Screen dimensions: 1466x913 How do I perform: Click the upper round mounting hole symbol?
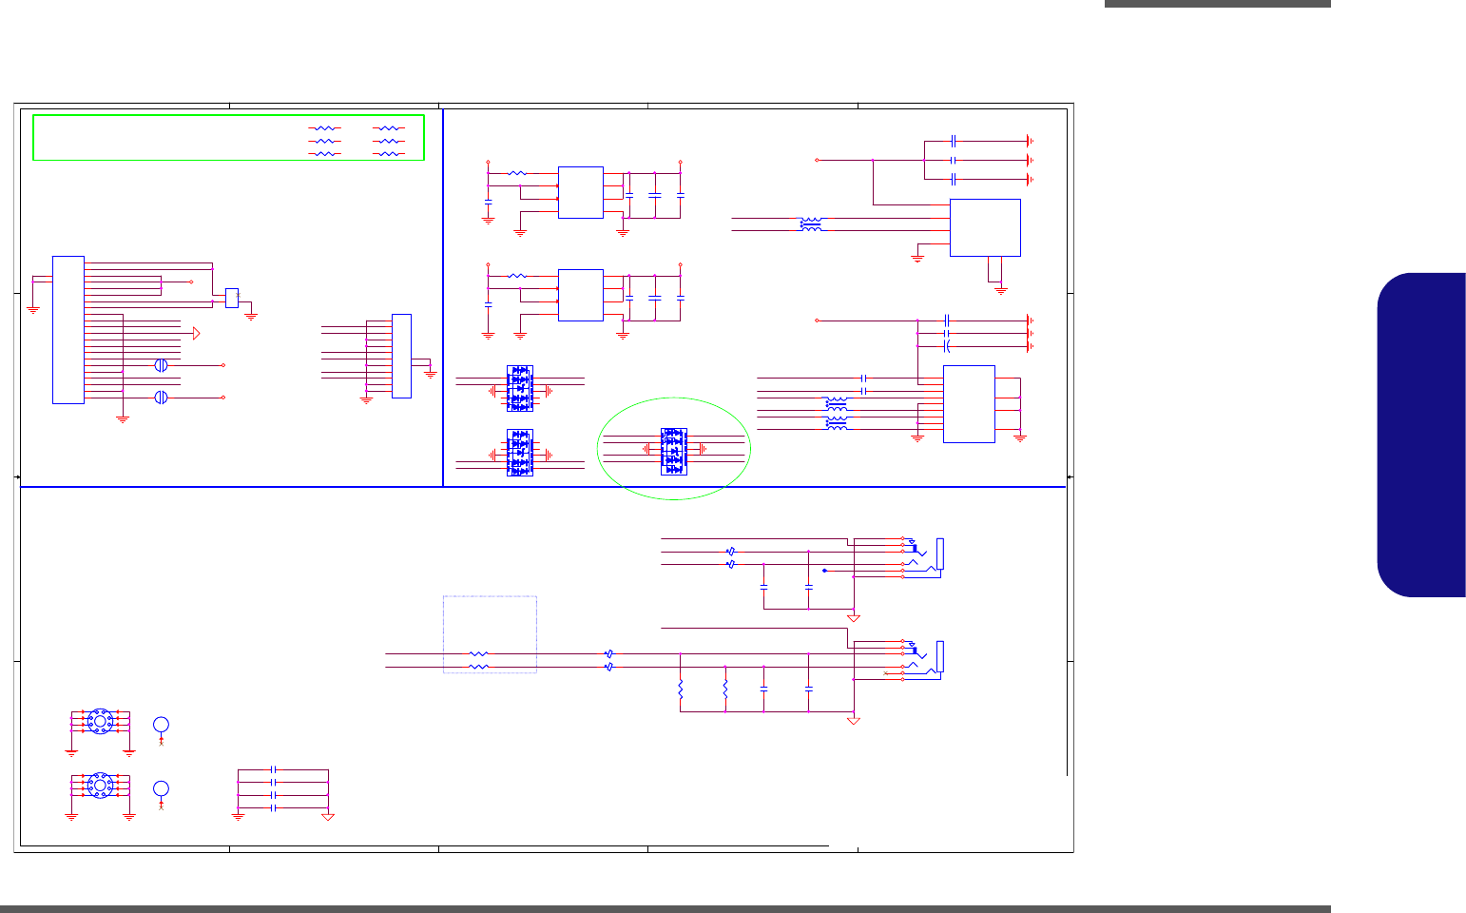[100, 722]
